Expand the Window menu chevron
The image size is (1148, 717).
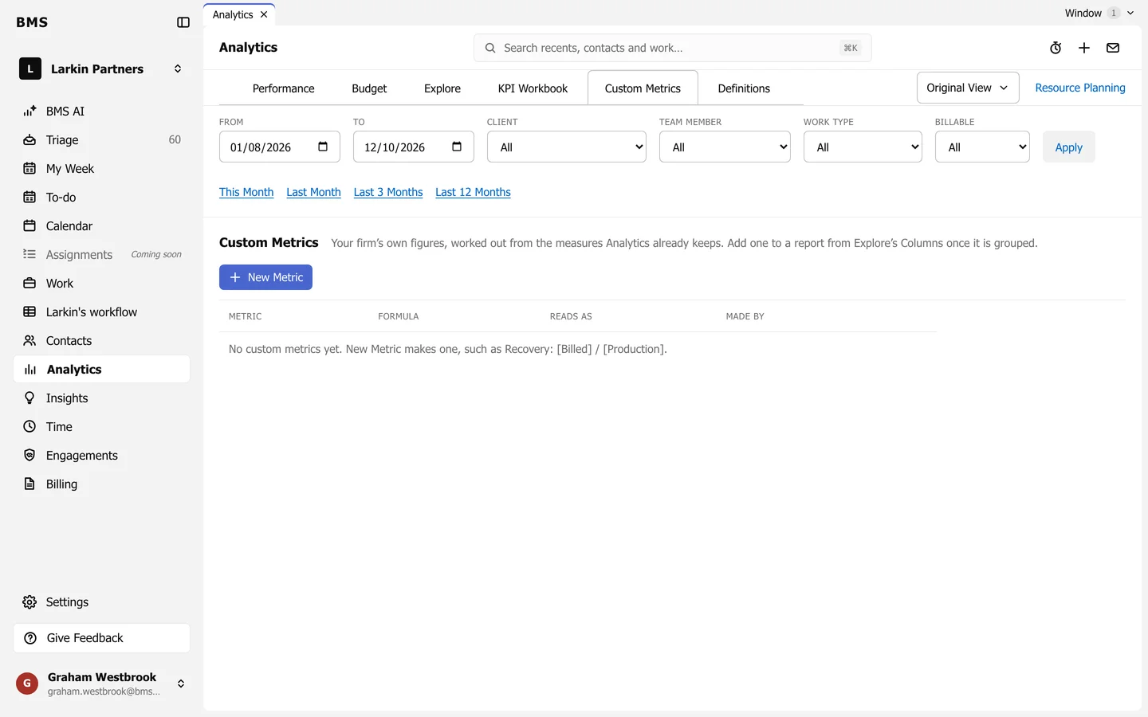[1130, 14]
